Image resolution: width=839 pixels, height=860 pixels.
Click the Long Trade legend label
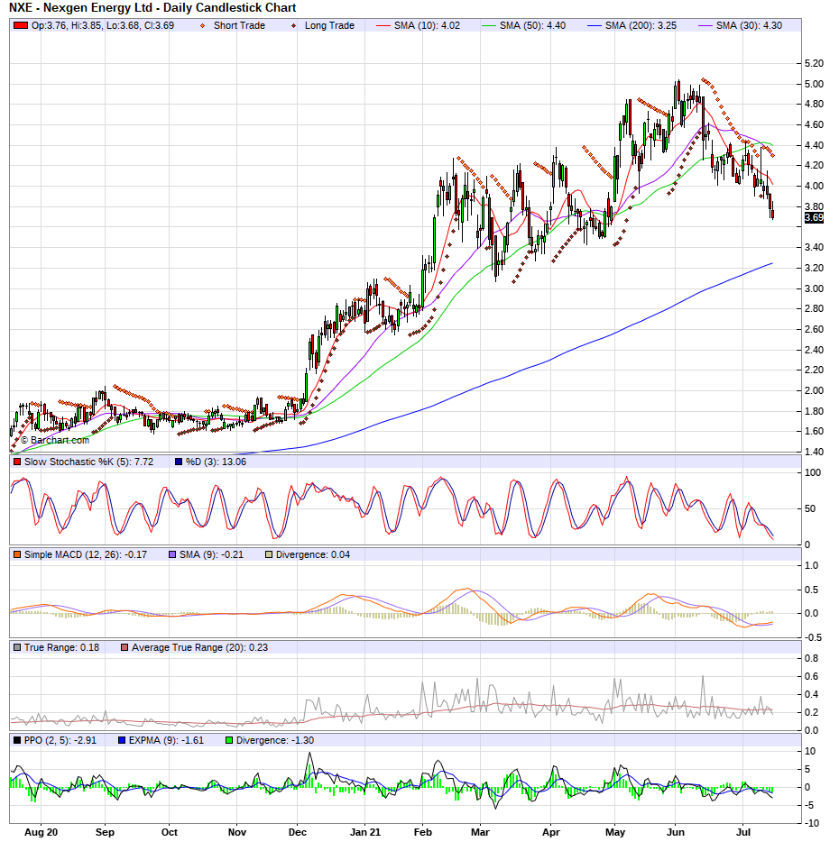coord(329,26)
